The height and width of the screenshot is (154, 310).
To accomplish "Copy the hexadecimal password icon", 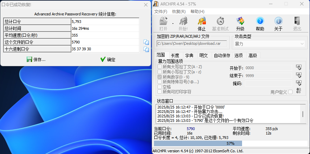I will pos(146,49).
